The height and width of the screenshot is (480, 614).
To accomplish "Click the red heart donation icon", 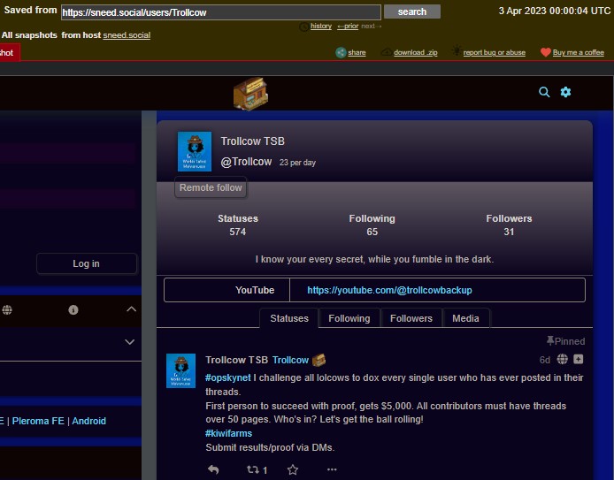I will (546, 52).
